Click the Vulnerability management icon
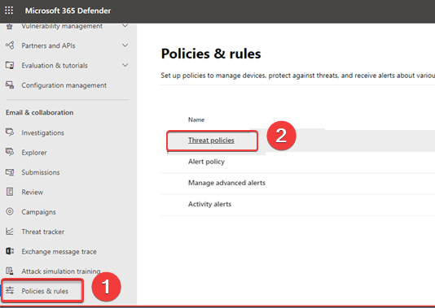 coord(10,27)
